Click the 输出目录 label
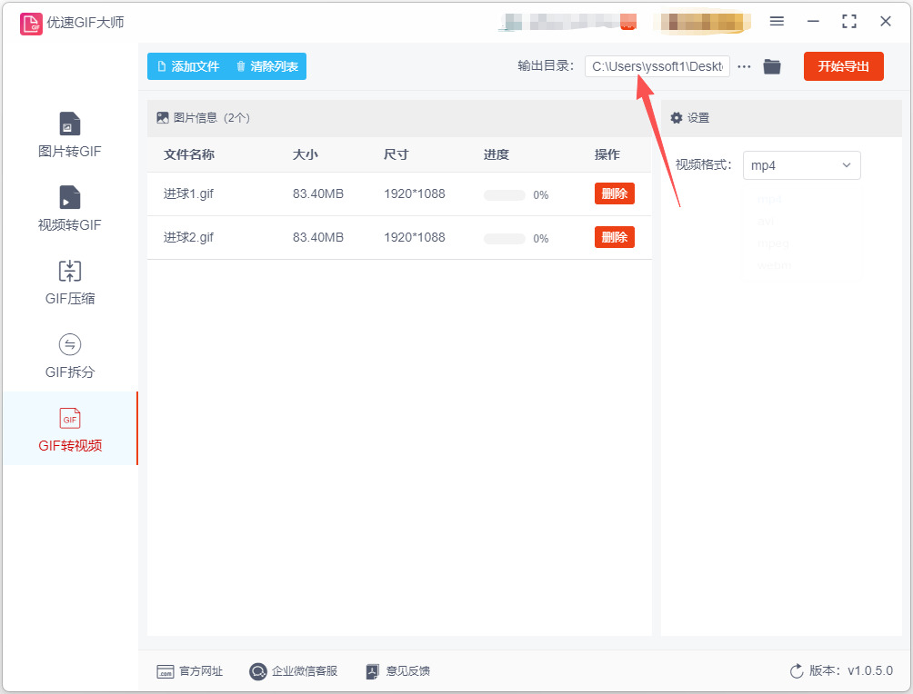 point(546,65)
